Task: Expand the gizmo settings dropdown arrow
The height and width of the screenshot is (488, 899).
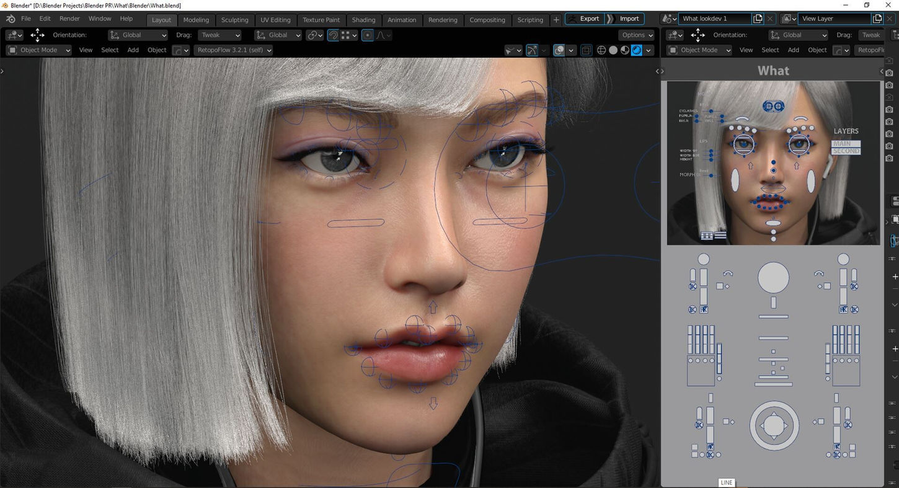Action: (x=544, y=50)
